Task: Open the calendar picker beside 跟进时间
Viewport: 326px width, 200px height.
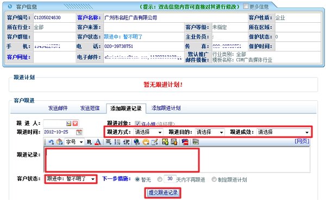Action: coord(79,132)
